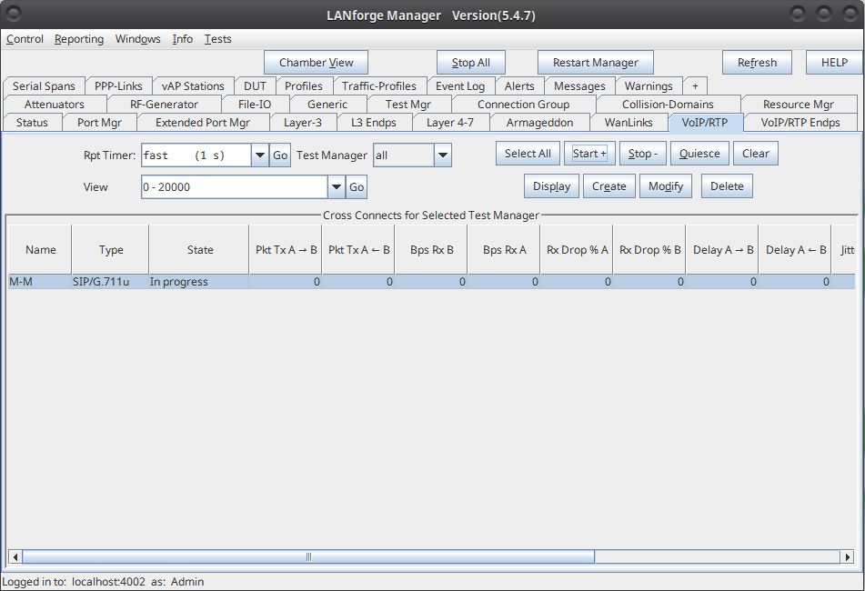Open the Test Mgr tab
Image resolution: width=865 pixels, height=591 pixels.
click(408, 105)
